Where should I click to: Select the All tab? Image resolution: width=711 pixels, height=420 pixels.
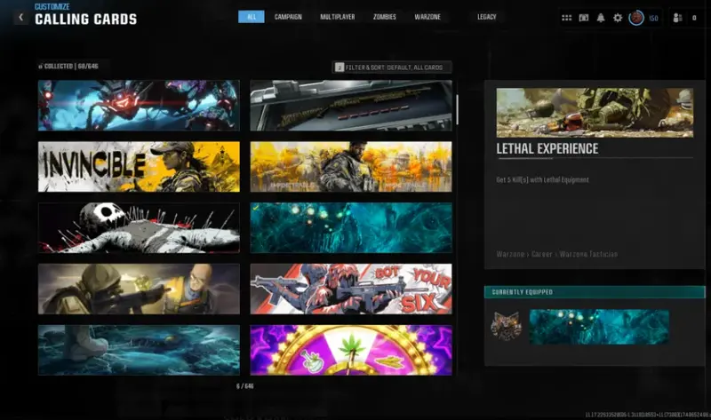point(251,16)
